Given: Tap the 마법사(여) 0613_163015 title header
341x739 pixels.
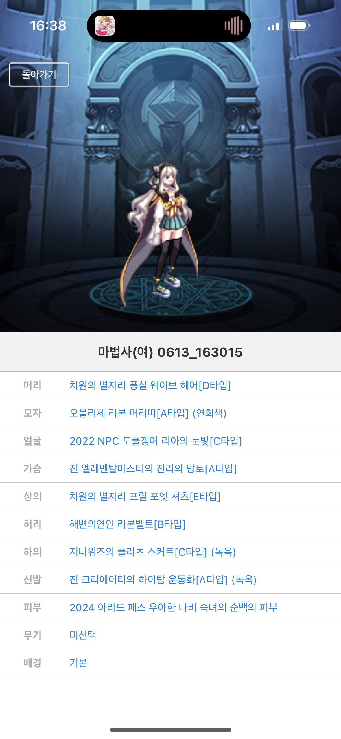Looking at the screenshot, I should tap(170, 352).
